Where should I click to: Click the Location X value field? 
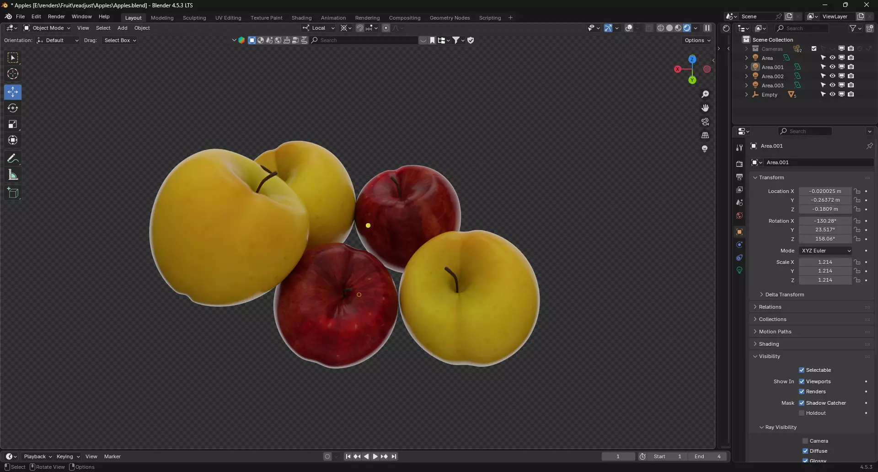pyautogui.click(x=825, y=191)
